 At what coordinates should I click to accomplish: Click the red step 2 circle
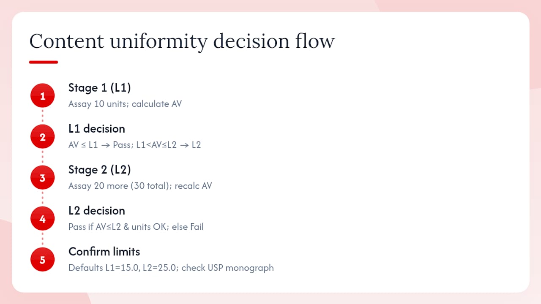[x=42, y=137]
